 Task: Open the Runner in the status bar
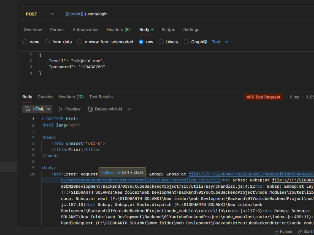tap(284, 232)
